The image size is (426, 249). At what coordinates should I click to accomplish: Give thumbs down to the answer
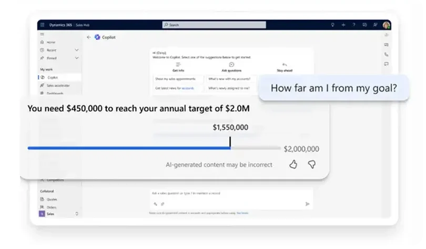tap(312, 164)
